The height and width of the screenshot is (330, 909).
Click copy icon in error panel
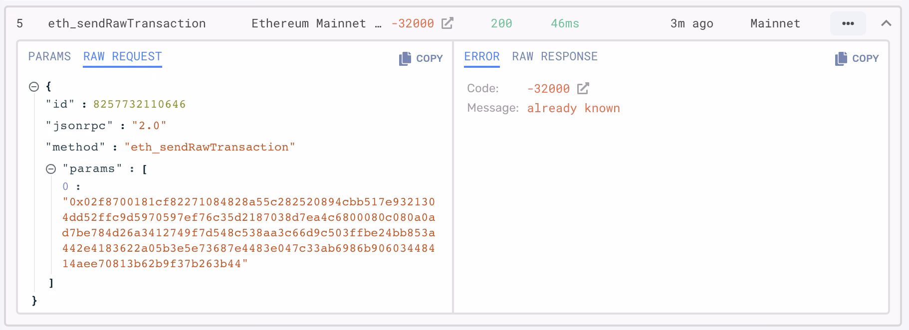tap(841, 58)
